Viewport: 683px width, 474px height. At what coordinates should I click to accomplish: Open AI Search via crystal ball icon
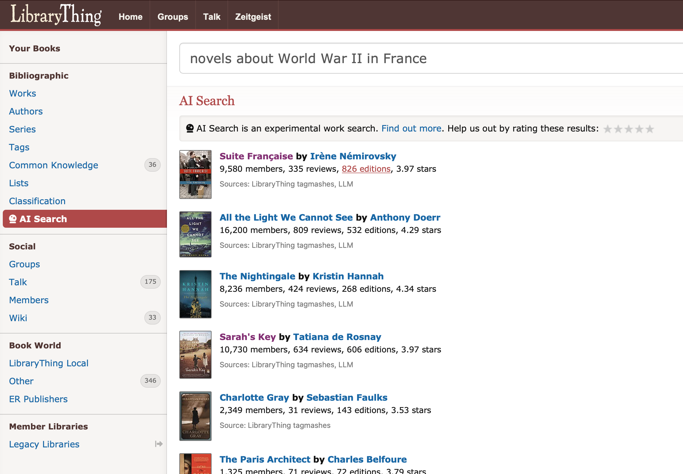click(x=13, y=219)
